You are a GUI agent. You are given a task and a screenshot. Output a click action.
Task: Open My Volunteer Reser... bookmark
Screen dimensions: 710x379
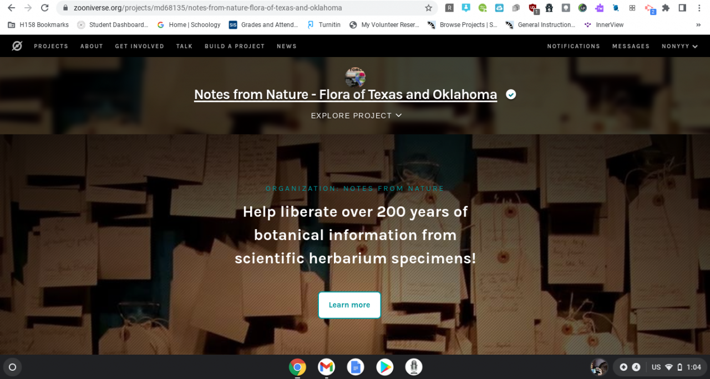[x=384, y=25]
